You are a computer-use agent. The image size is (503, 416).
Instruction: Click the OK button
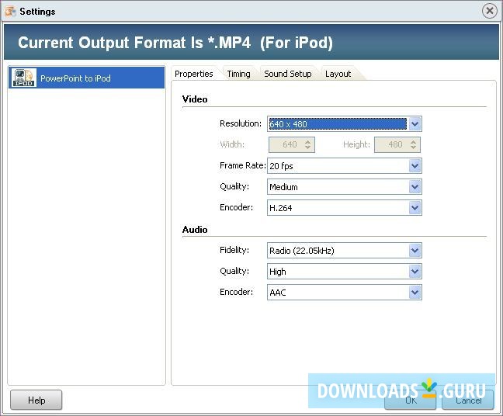[x=411, y=400]
